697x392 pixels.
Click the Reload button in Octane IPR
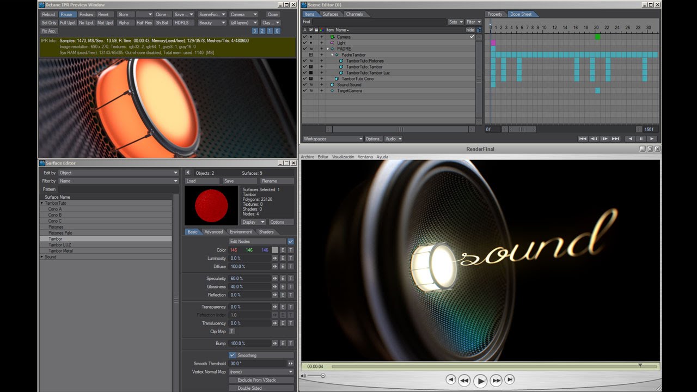48,15
